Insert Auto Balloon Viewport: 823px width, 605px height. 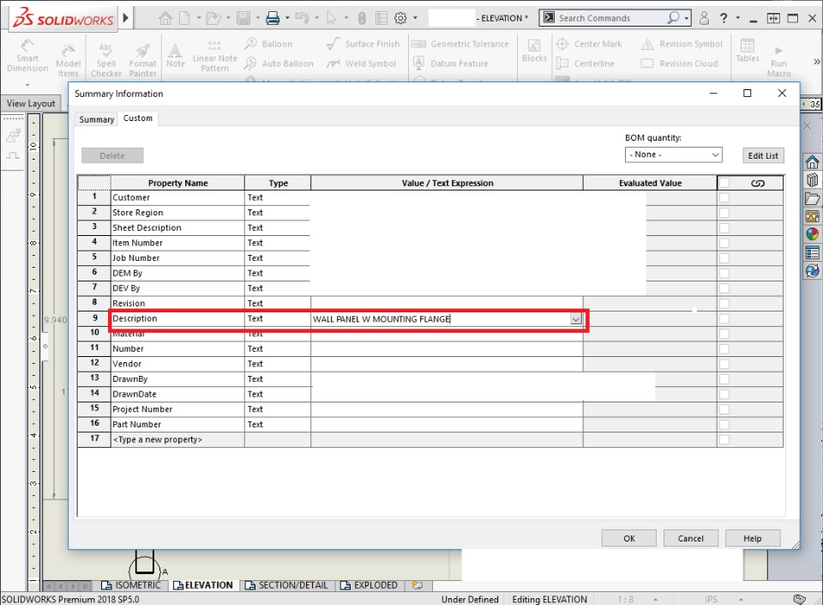click(279, 64)
